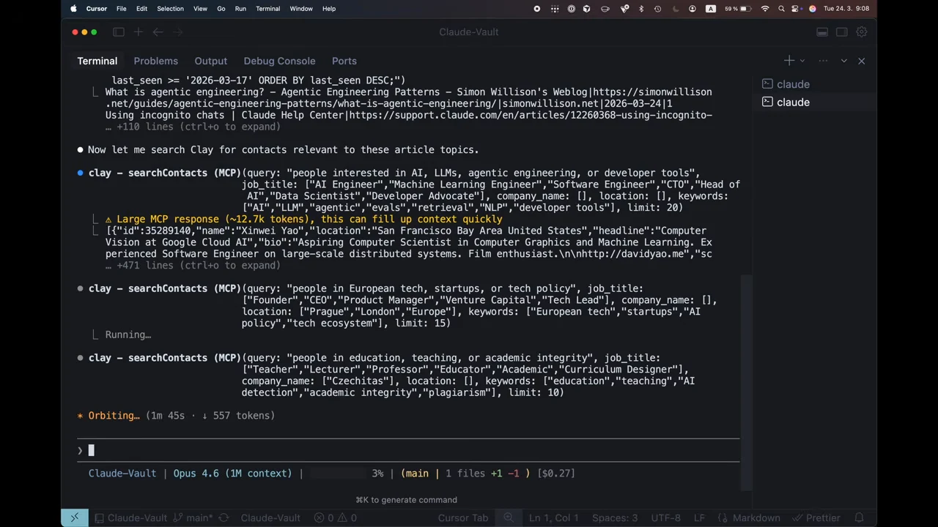
Task: Switch to the Problems tab
Action: [x=155, y=61]
